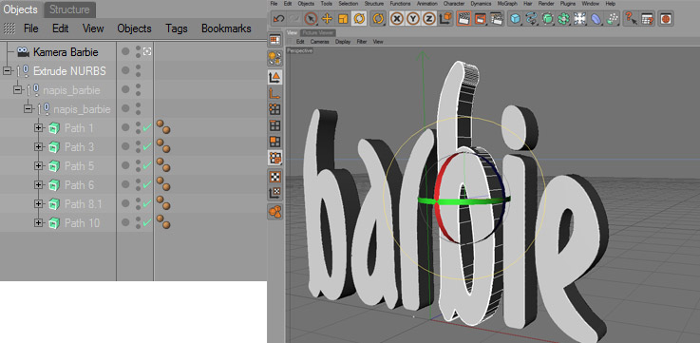
Task: Toggle visibility dots for Extrude NURBS
Action: tap(138, 70)
